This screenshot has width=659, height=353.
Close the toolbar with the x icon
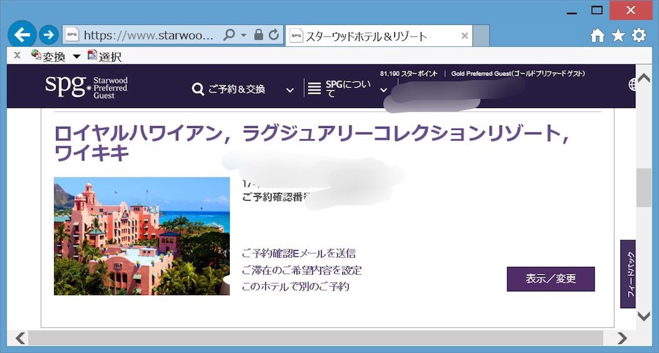coord(17,55)
